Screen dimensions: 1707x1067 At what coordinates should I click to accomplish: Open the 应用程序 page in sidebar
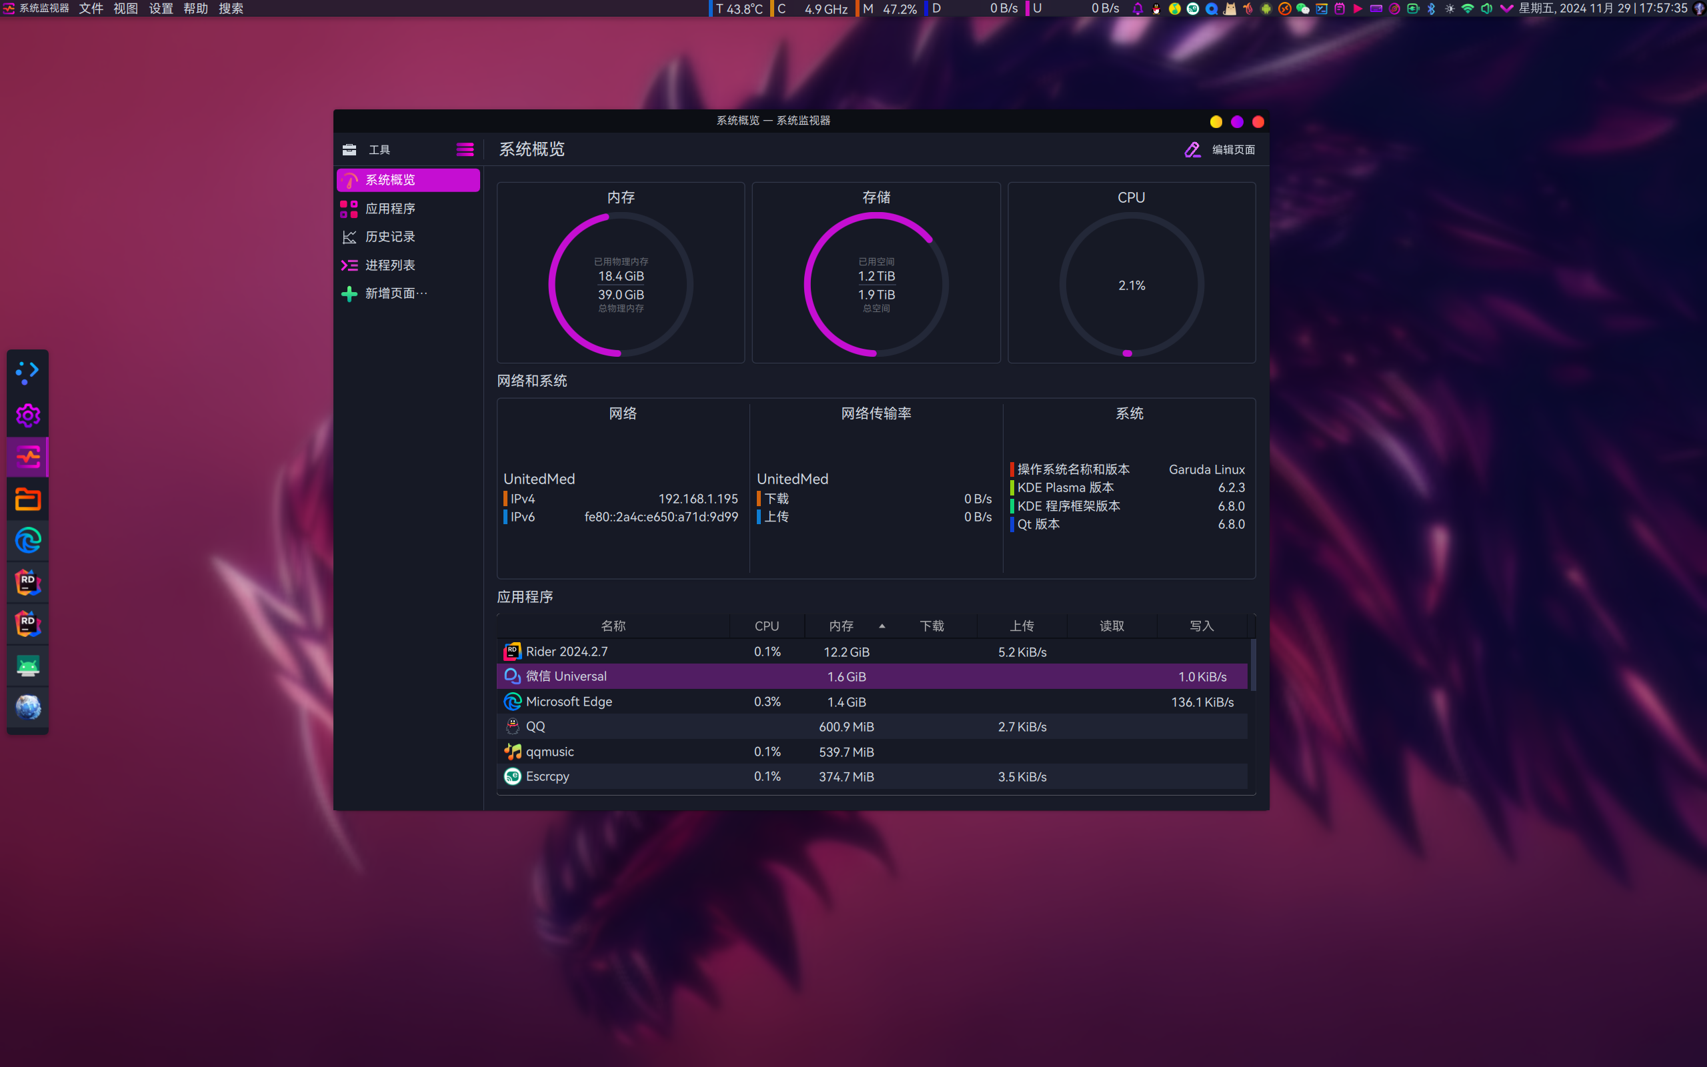point(407,208)
